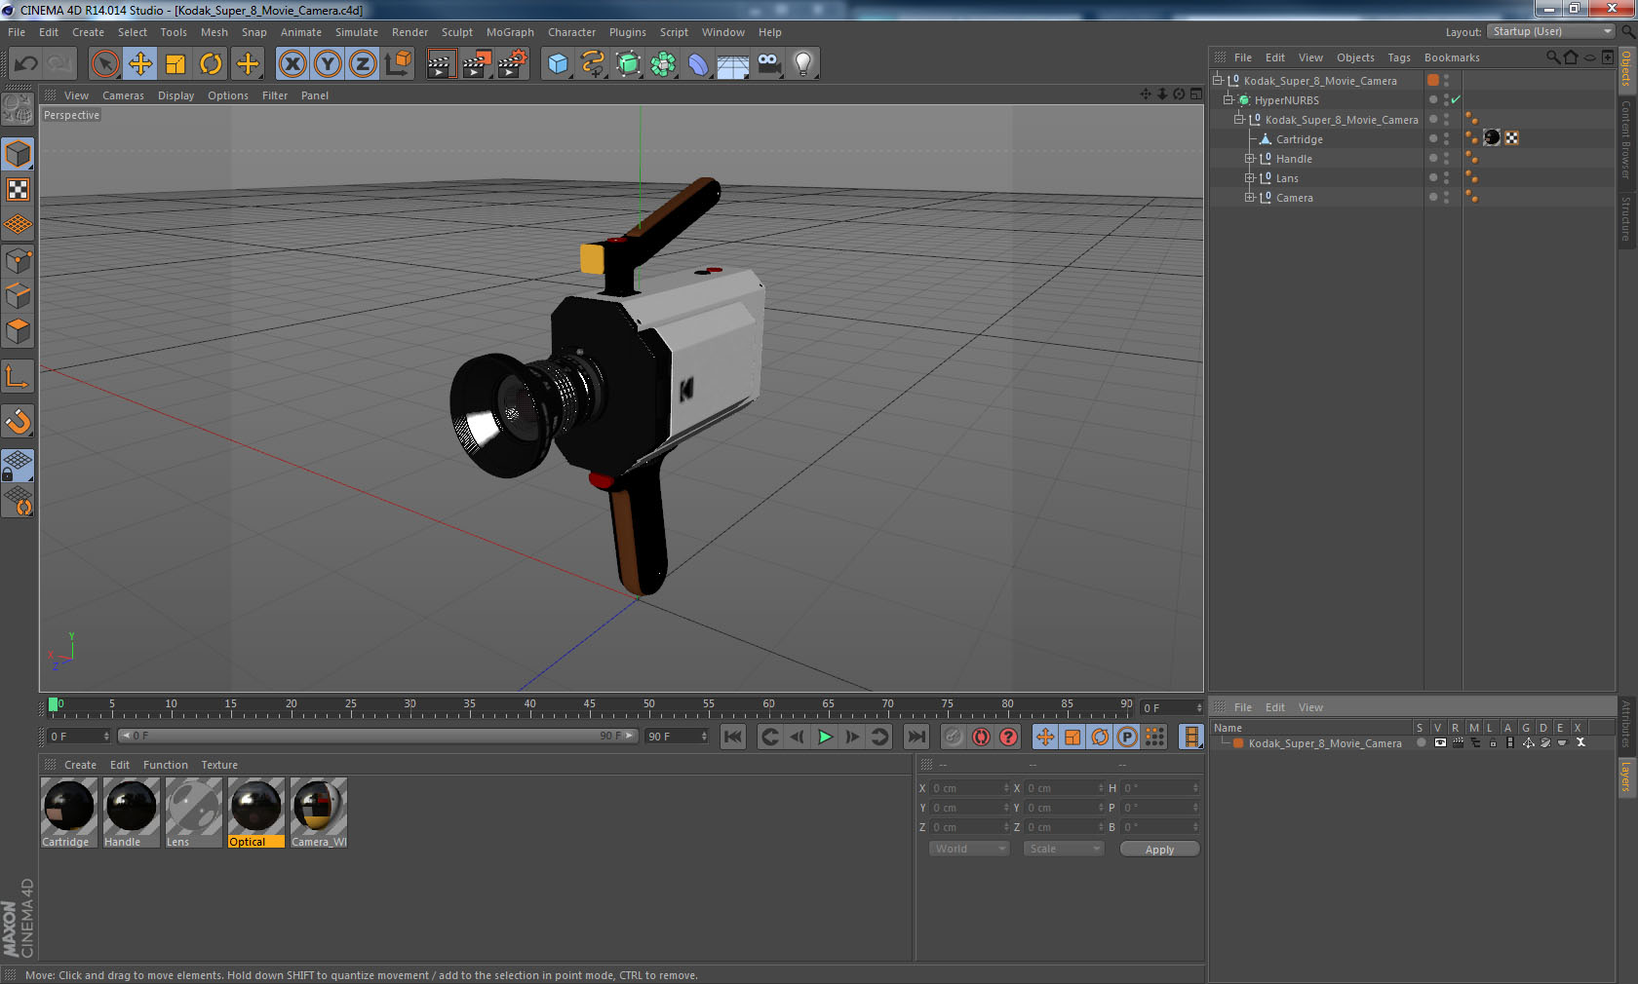Select the Live Selection tool
Screen dimensions: 1638x984
click(104, 64)
